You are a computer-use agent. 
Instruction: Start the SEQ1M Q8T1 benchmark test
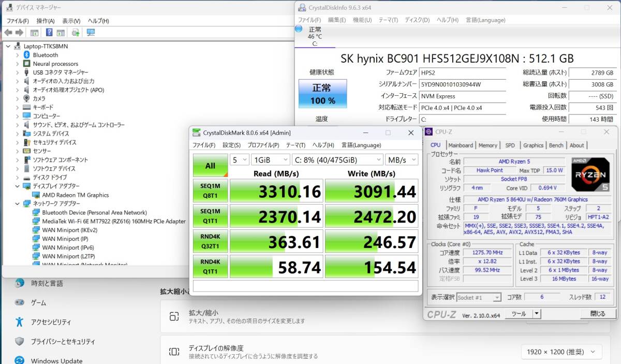click(x=210, y=191)
